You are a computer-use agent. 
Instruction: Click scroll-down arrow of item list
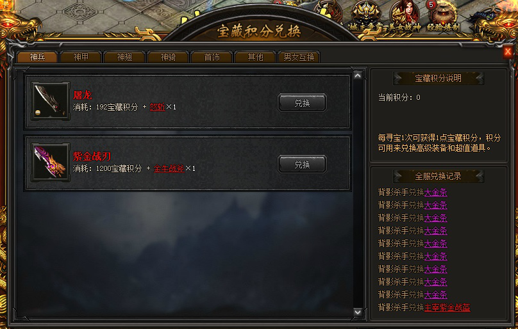pyautogui.click(x=358, y=312)
